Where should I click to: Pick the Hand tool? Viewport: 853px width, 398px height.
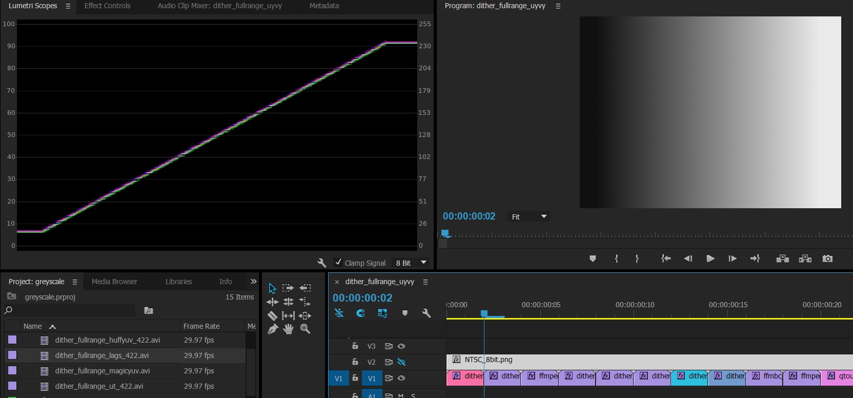pos(289,329)
